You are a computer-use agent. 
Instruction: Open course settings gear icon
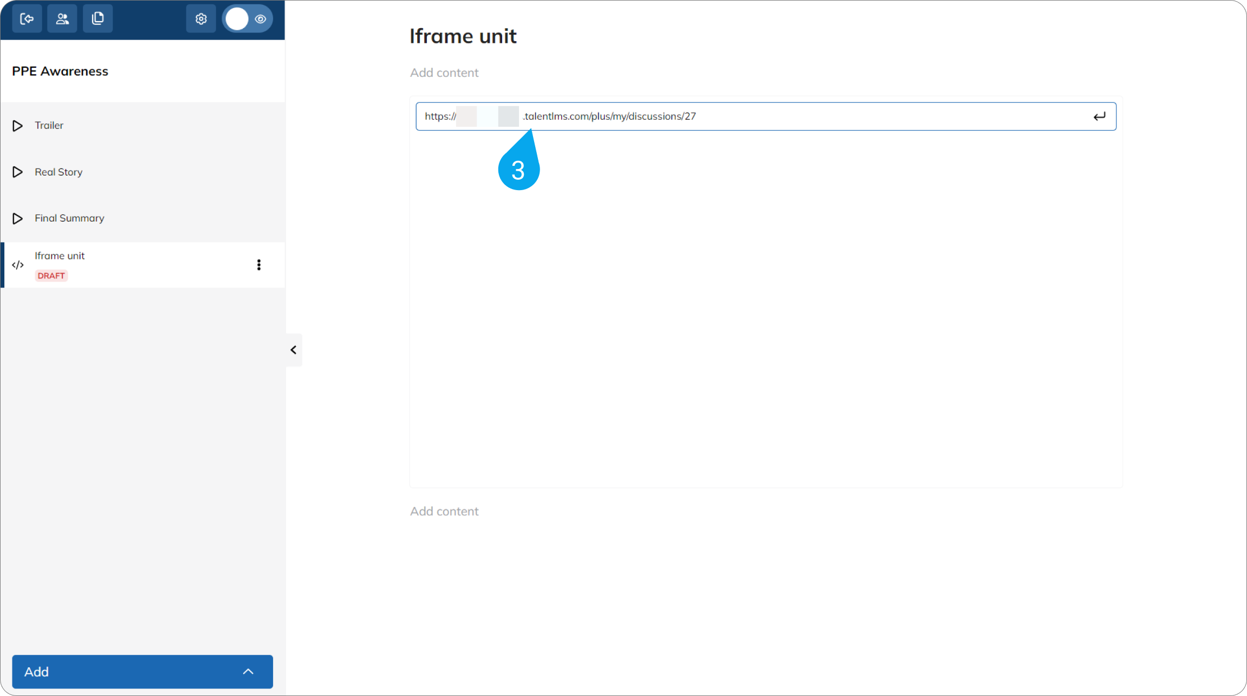(x=201, y=19)
